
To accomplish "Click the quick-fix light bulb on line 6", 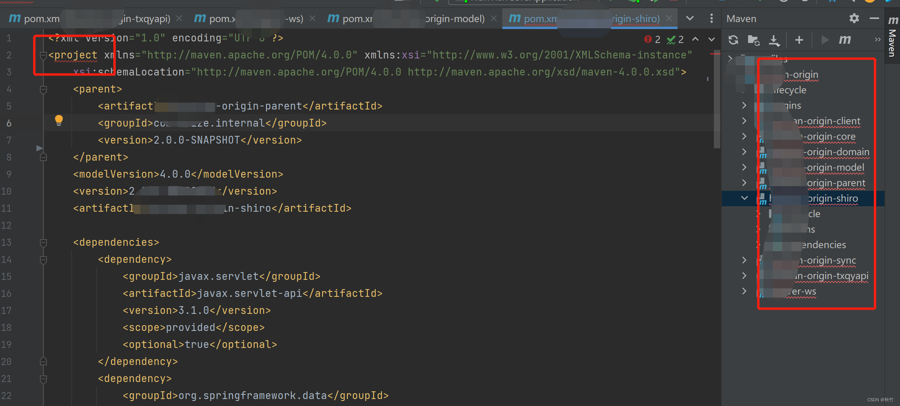I will [59, 120].
